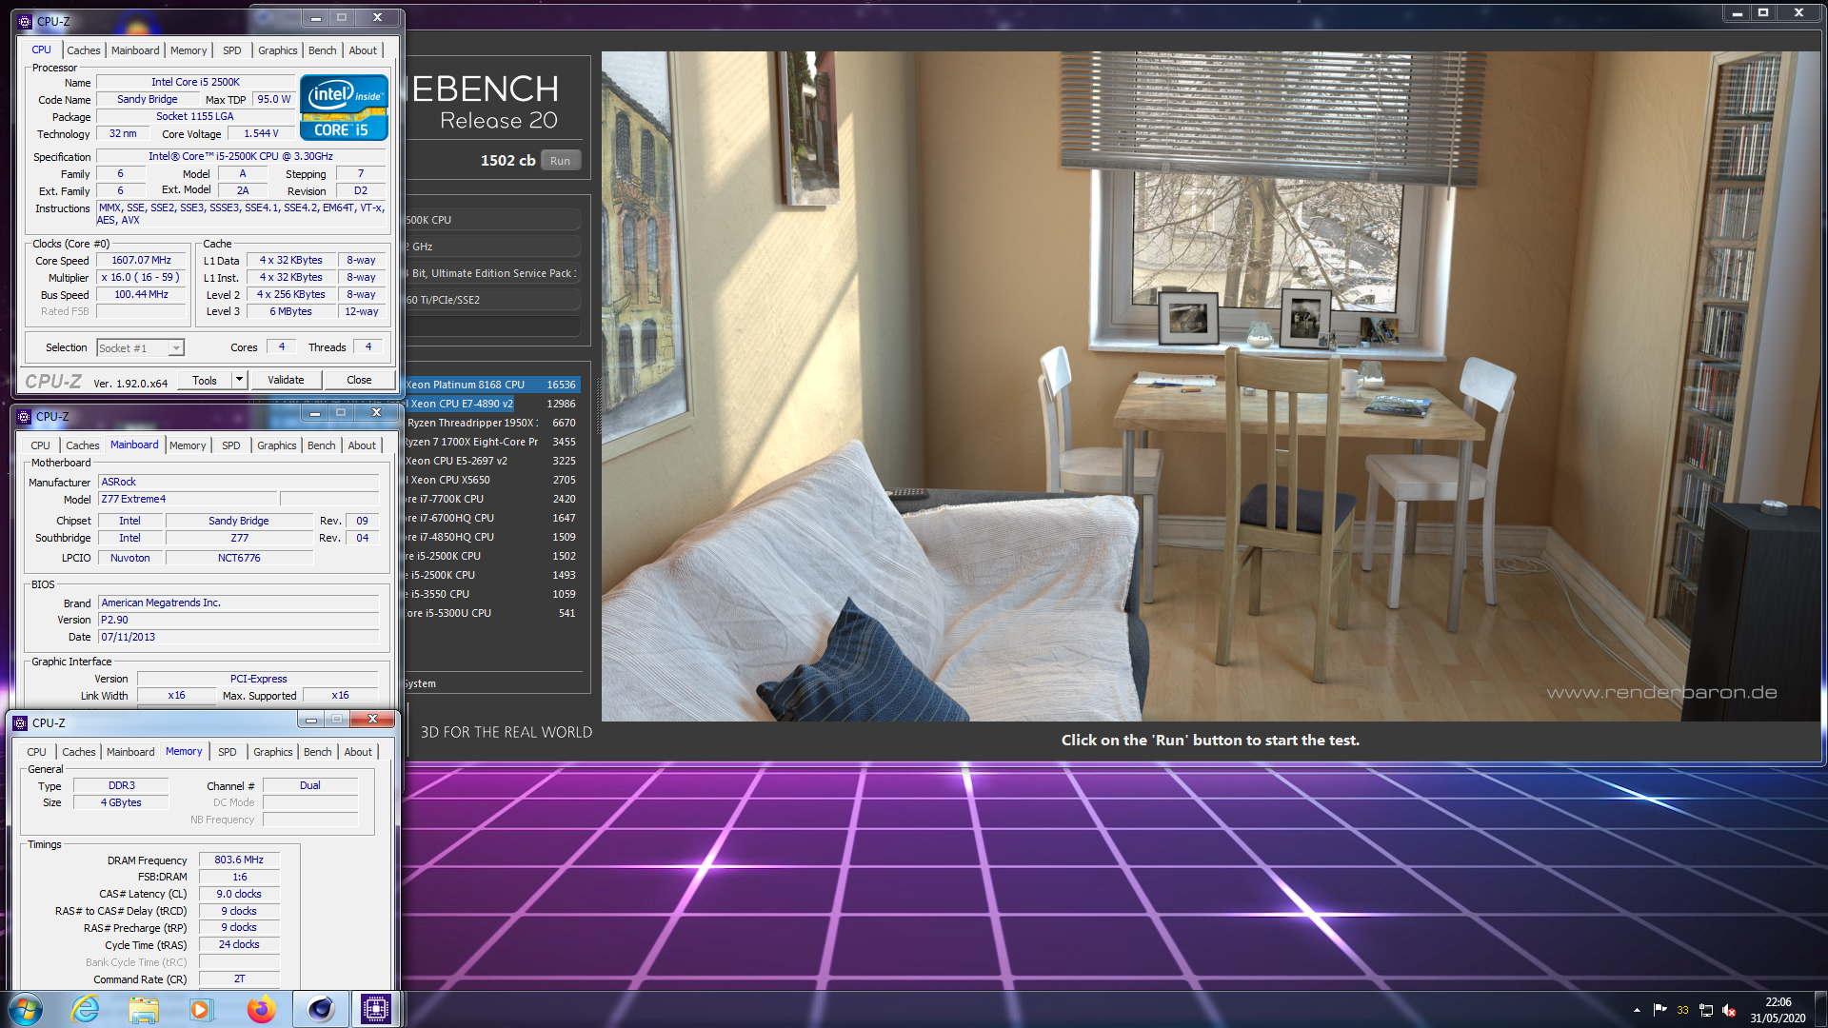Click the Core Voltage value 1.544 V
This screenshot has width=1828, height=1028.
261,133
